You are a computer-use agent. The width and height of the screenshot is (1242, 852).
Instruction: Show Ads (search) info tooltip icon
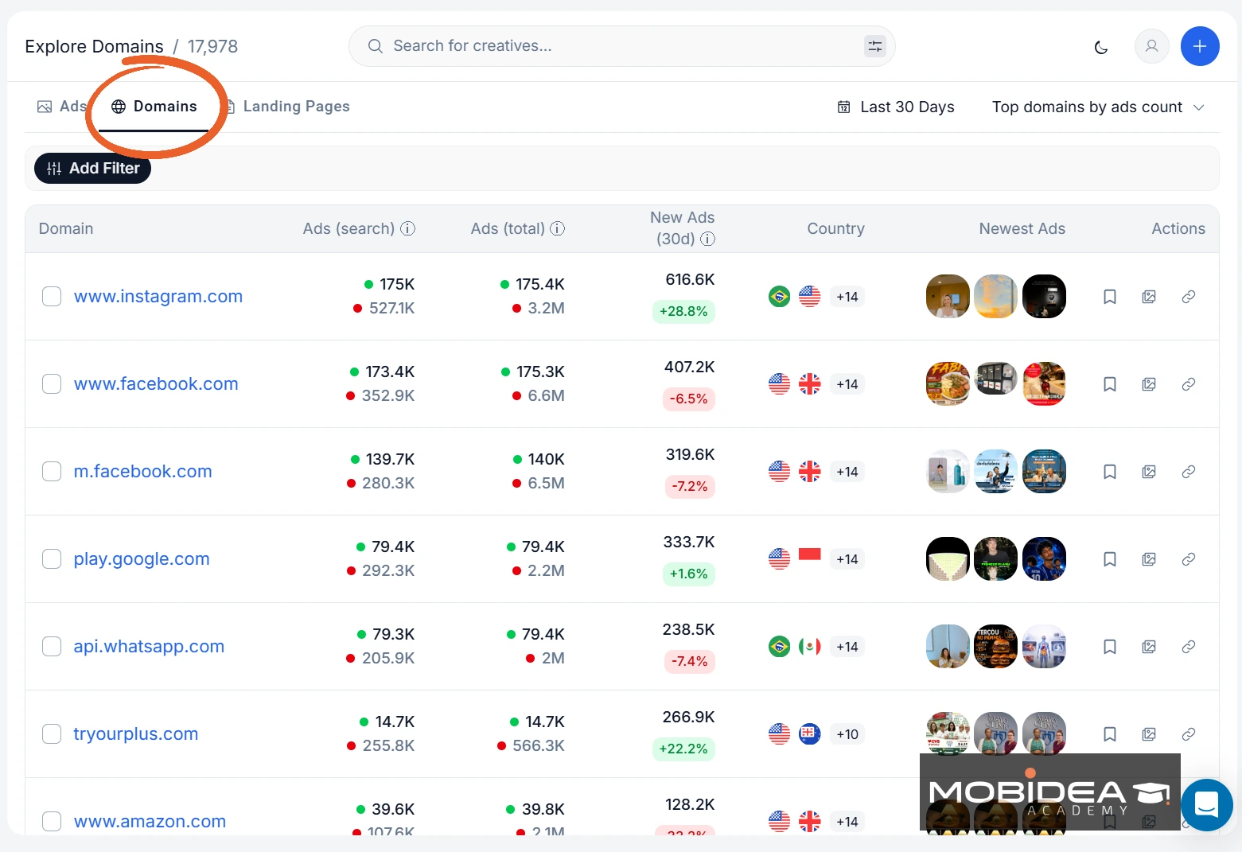pyautogui.click(x=407, y=228)
